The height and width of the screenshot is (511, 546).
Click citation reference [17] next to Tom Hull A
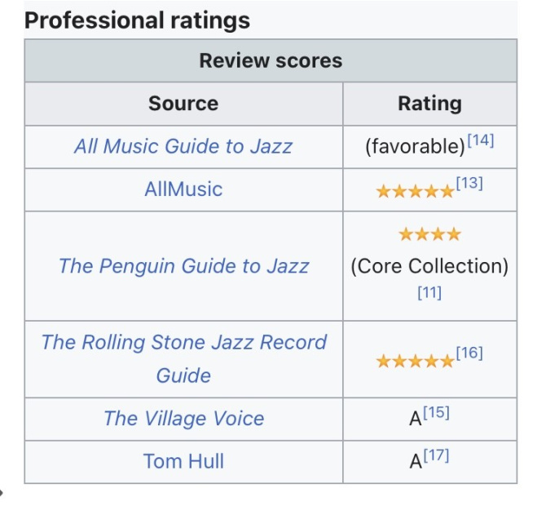(436, 456)
